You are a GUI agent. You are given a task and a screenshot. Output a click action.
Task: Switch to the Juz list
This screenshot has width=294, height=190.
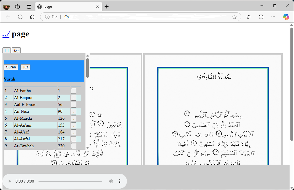[25, 67]
